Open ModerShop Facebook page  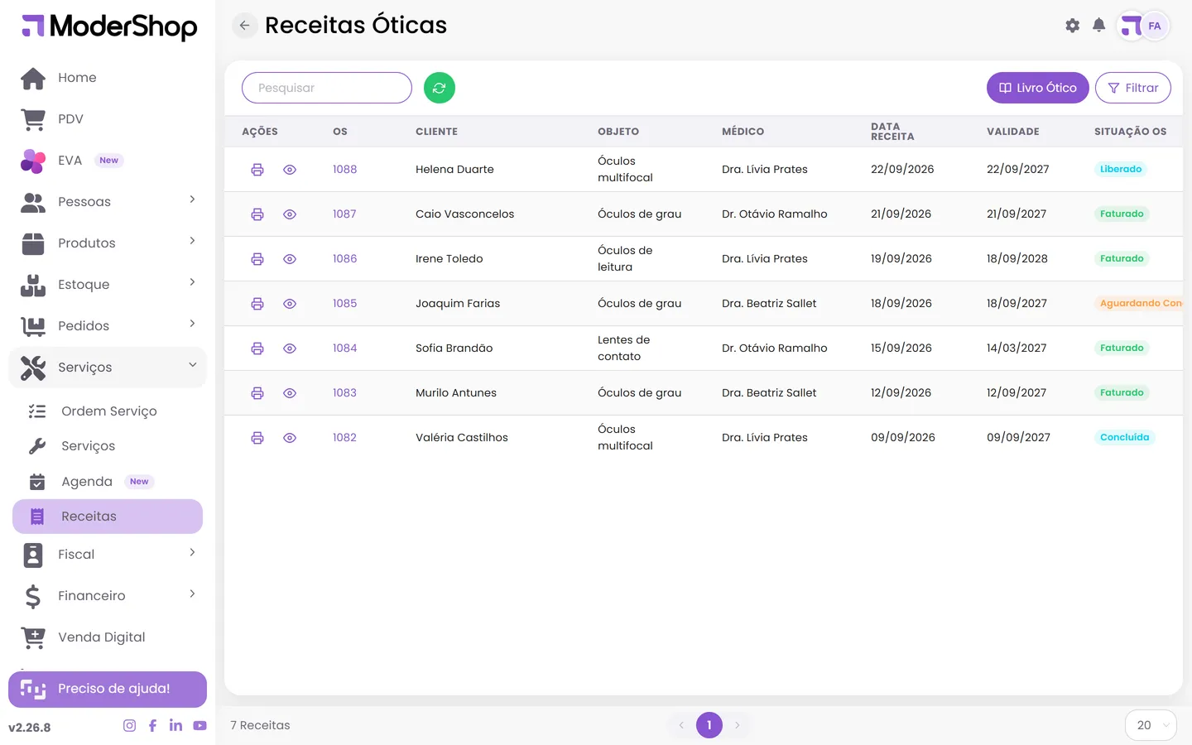[x=152, y=726]
